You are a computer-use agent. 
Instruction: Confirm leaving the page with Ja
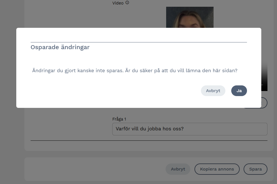[239, 91]
